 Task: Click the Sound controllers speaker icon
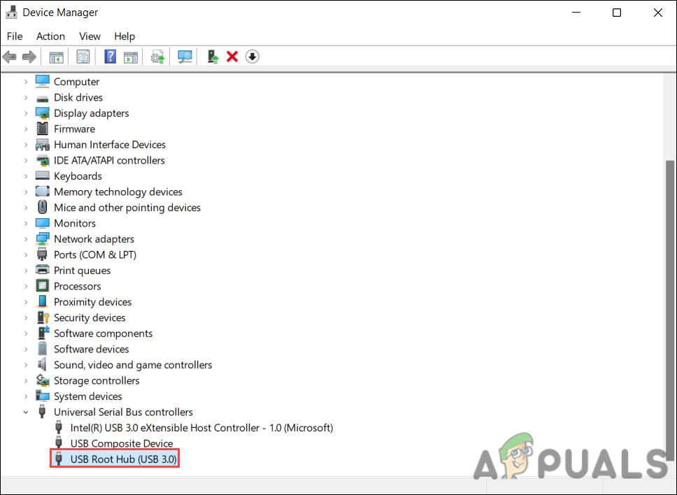42,365
